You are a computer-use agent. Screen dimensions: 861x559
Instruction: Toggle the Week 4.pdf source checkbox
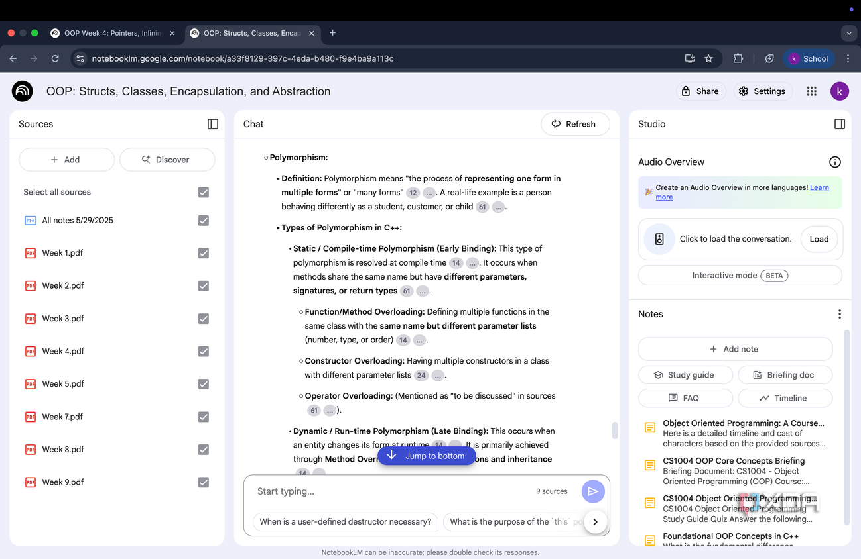tap(204, 351)
